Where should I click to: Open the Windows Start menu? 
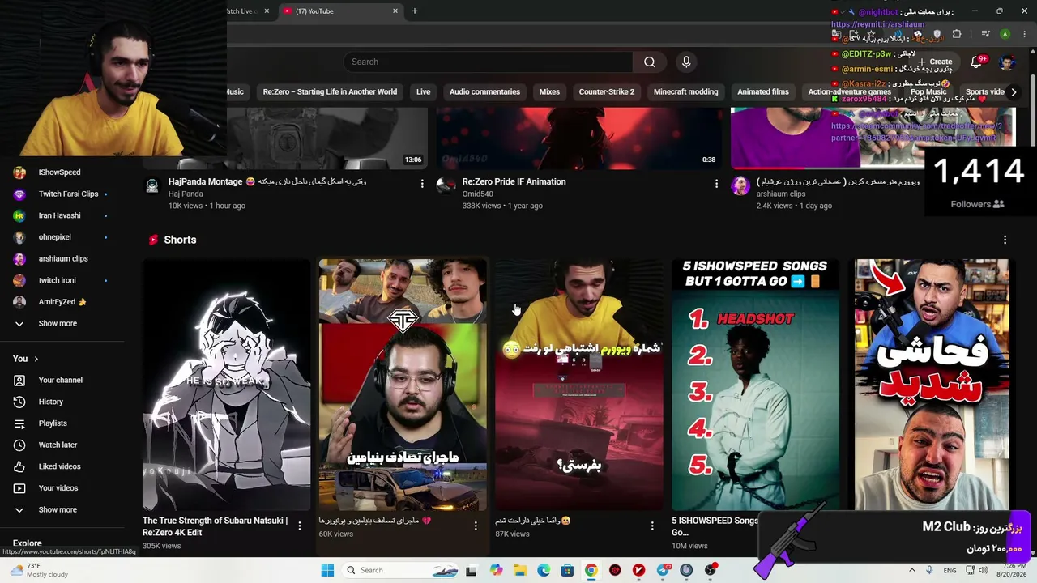pyautogui.click(x=327, y=570)
